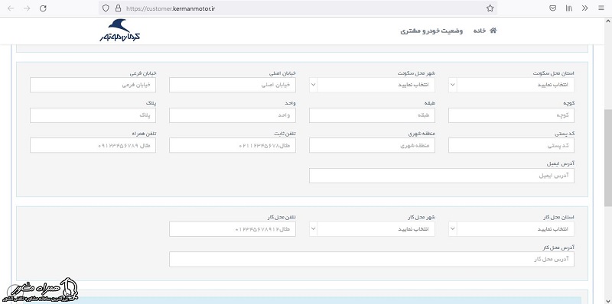Focus the تلفن همراه input field
Viewport: 612px width, 304px height.
tap(93, 145)
